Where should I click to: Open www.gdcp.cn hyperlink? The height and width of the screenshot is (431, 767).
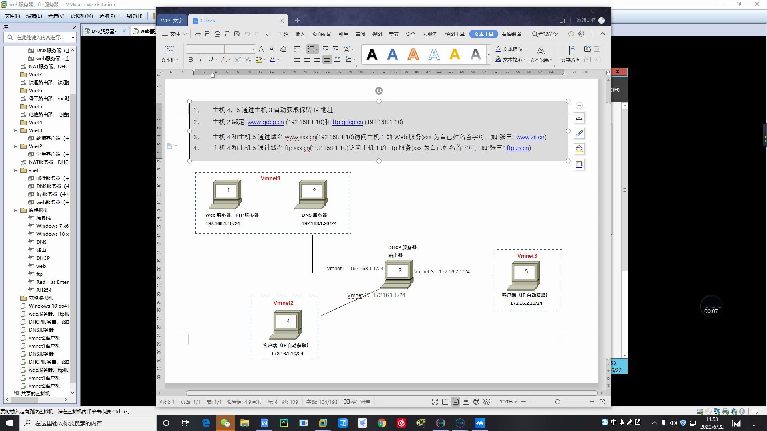[266, 122]
